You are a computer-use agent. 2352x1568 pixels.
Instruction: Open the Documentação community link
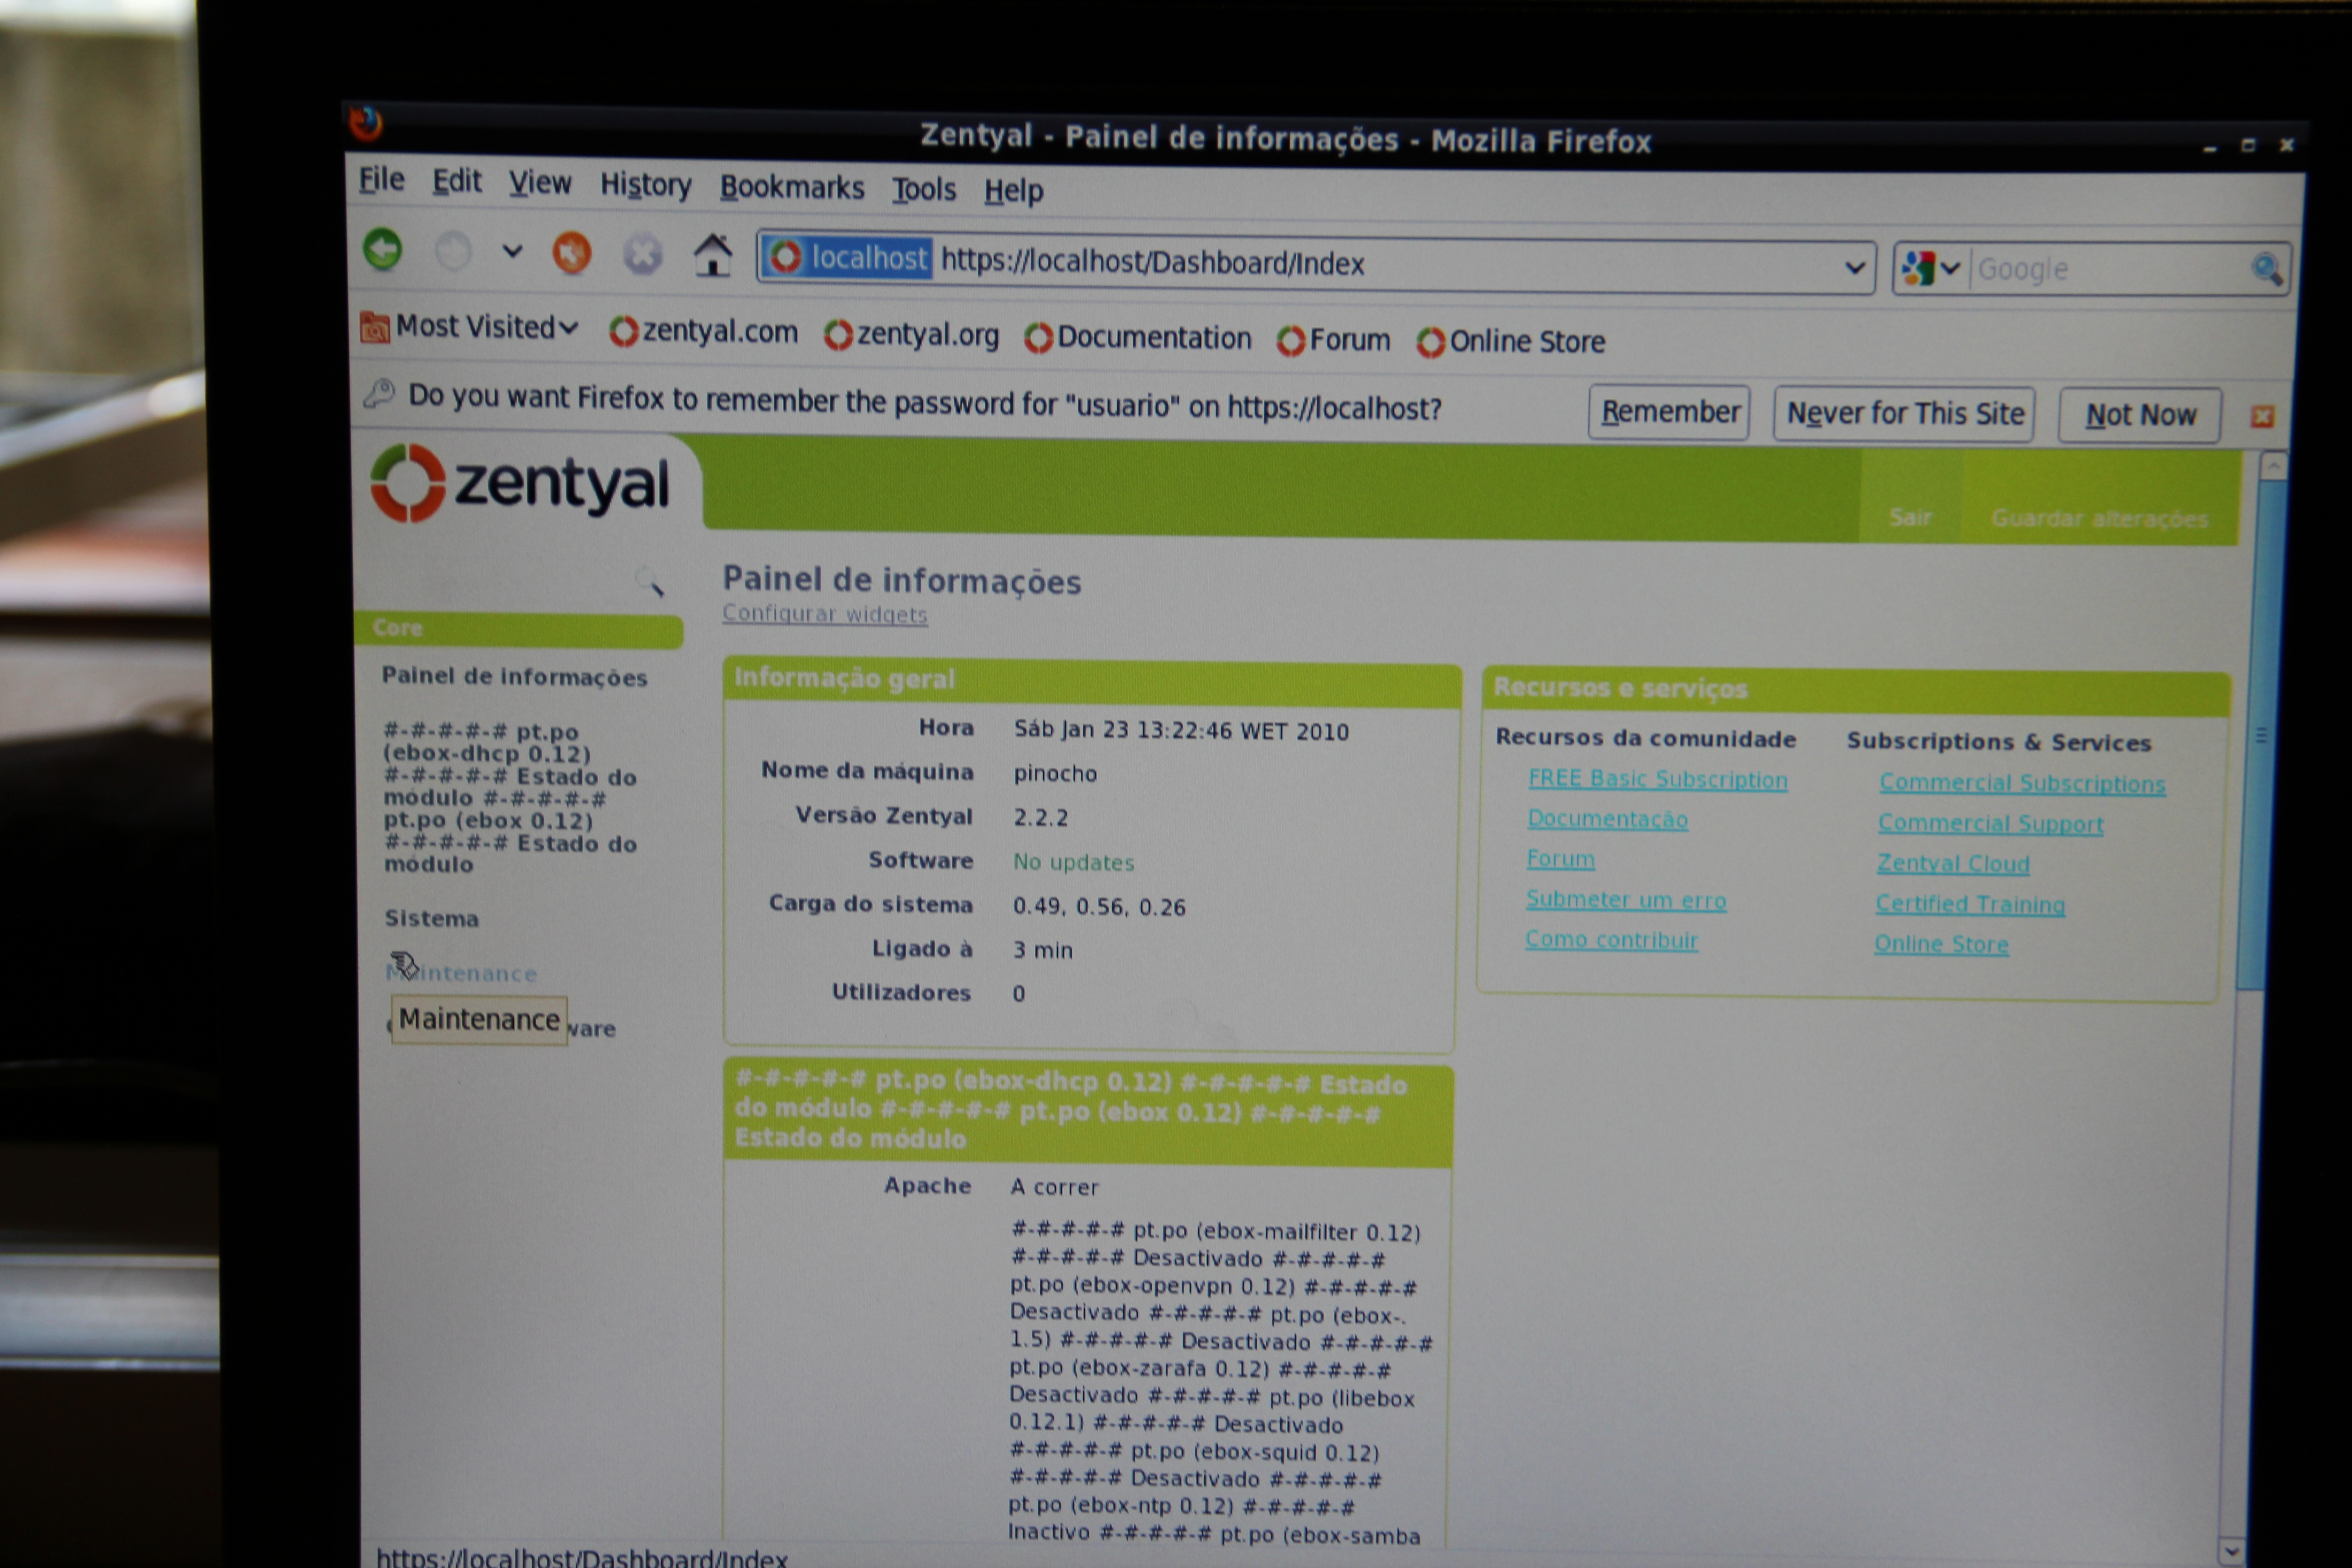1608,819
